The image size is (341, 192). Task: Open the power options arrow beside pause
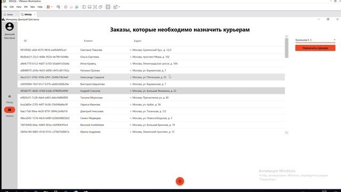point(52,7)
